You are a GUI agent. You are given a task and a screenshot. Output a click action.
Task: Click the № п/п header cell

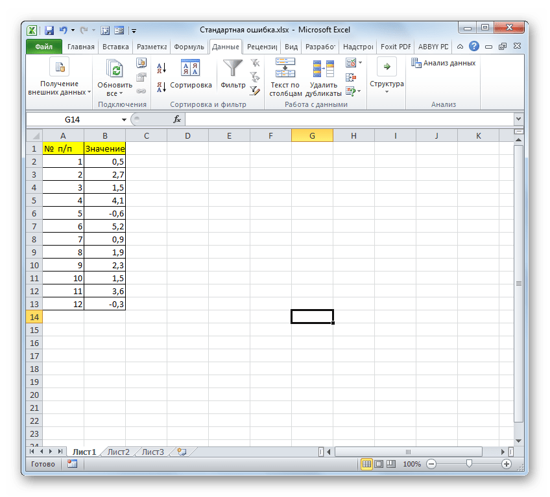63,148
